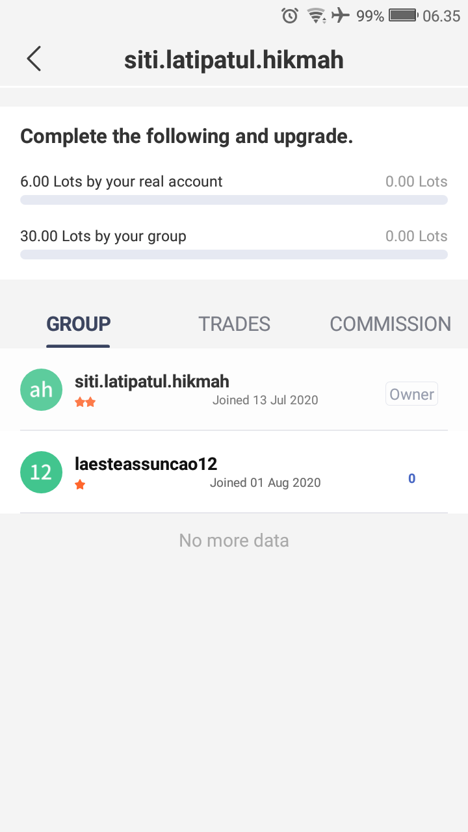This screenshot has width=468, height=832.
Task: Tap the airplane mode status icon
Action: (341, 16)
